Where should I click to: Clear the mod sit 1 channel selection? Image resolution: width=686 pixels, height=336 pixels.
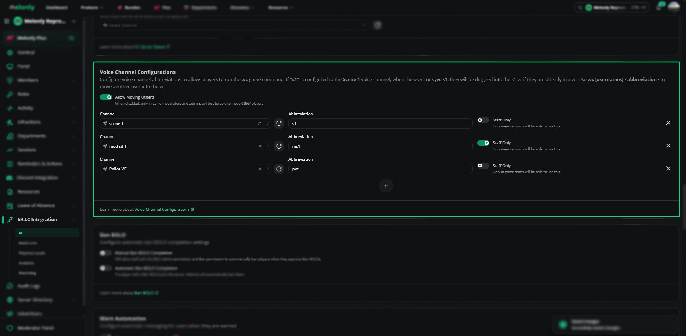(x=260, y=146)
